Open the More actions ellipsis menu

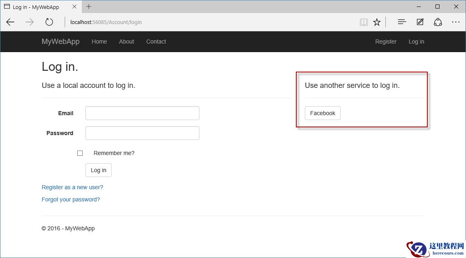click(x=456, y=22)
